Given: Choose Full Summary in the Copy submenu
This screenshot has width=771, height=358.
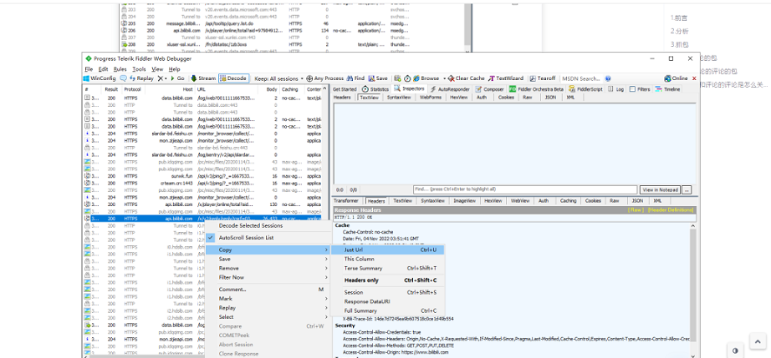Looking at the screenshot, I should coord(387,311).
